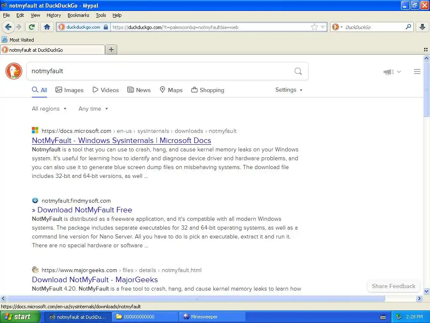The image size is (430, 323).
Task: Click the system tray icon beside the clock
Action: pos(399,317)
